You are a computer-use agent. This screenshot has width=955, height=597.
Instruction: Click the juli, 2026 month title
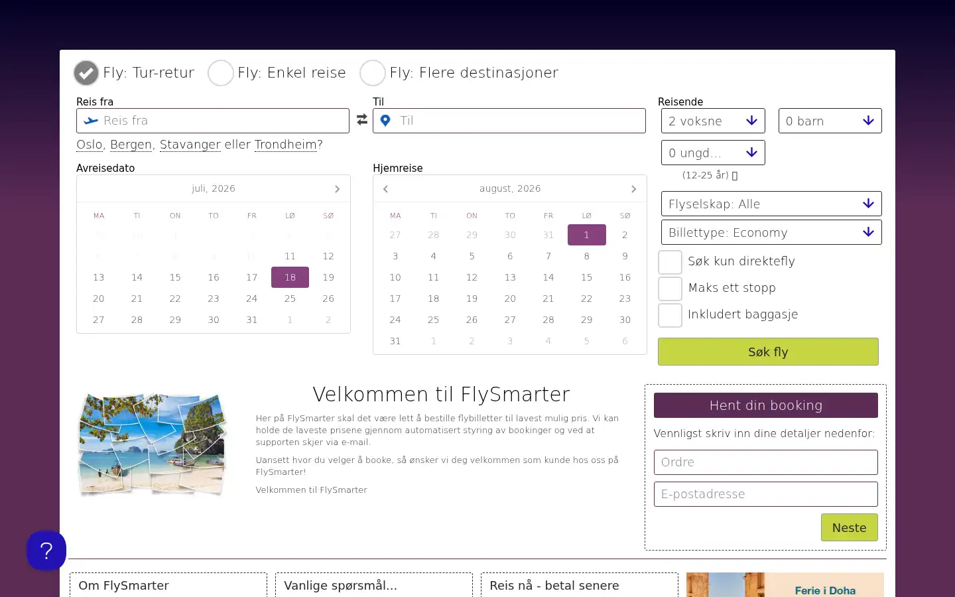[214, 189]
